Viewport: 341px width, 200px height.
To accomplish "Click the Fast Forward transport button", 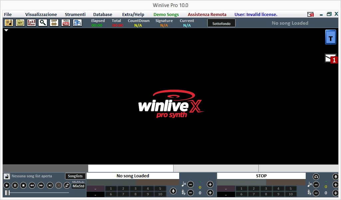I will (x=41, y=185).
